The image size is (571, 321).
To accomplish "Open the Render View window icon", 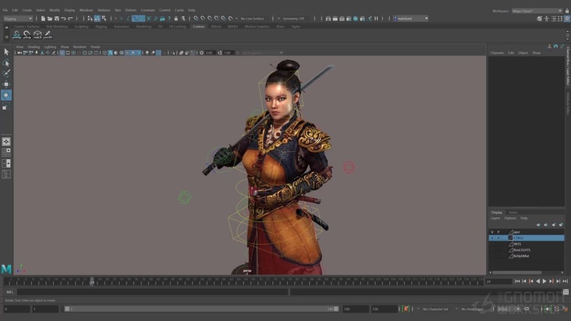I will click(x=328, y=19).
